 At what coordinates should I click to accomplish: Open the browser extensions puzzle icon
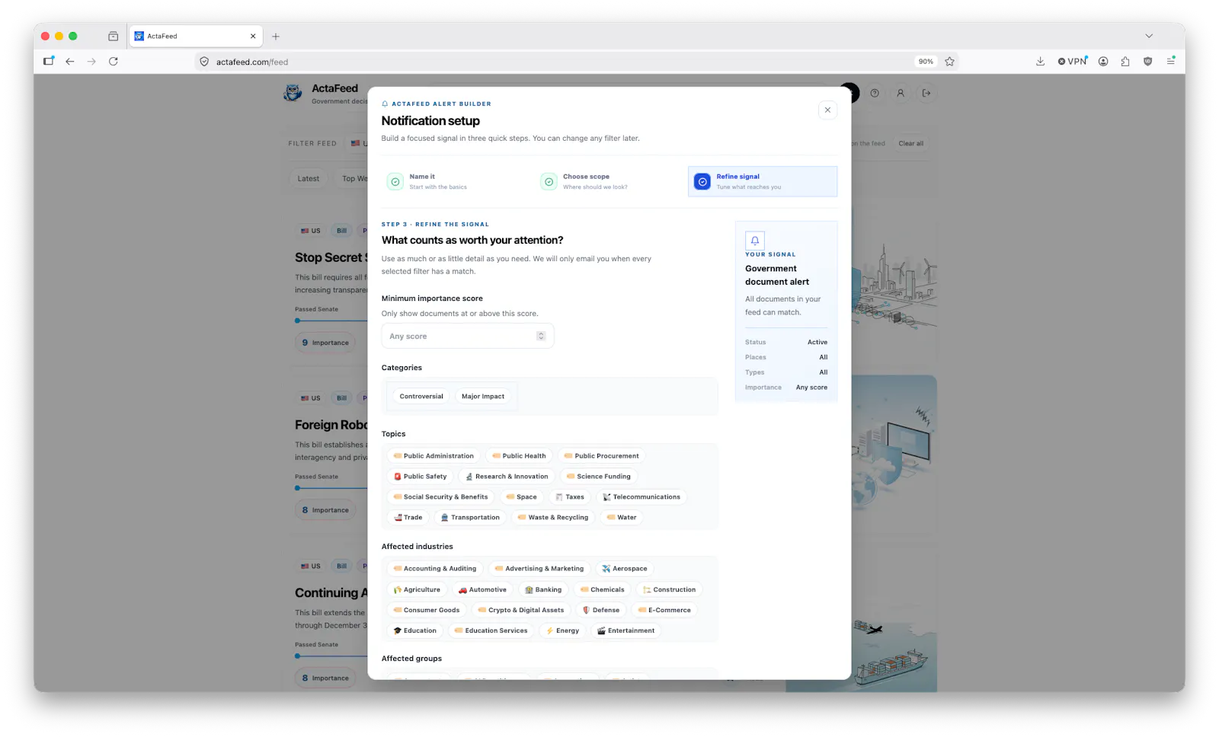(x=1125, y=62)
